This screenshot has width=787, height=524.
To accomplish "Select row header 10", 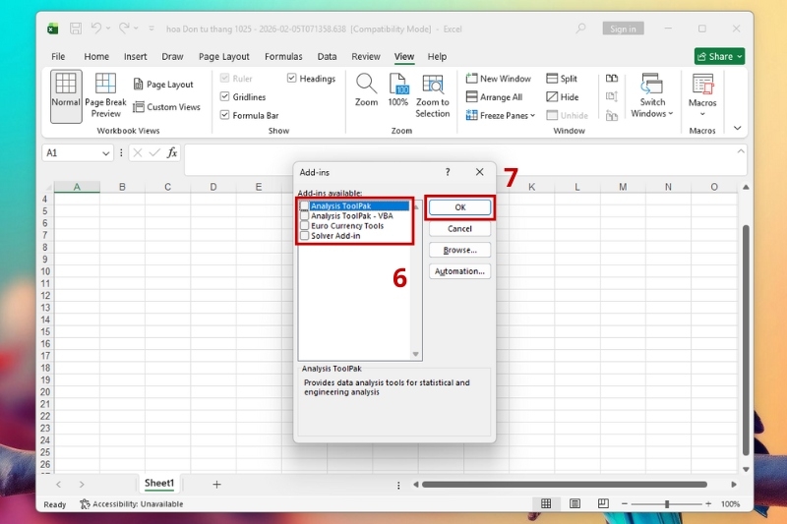I will pos(45,271).
